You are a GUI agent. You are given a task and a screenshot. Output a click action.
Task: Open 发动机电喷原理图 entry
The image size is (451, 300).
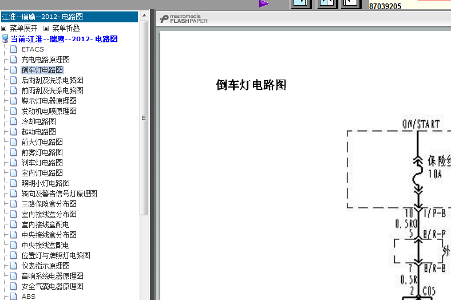point(49,111)
